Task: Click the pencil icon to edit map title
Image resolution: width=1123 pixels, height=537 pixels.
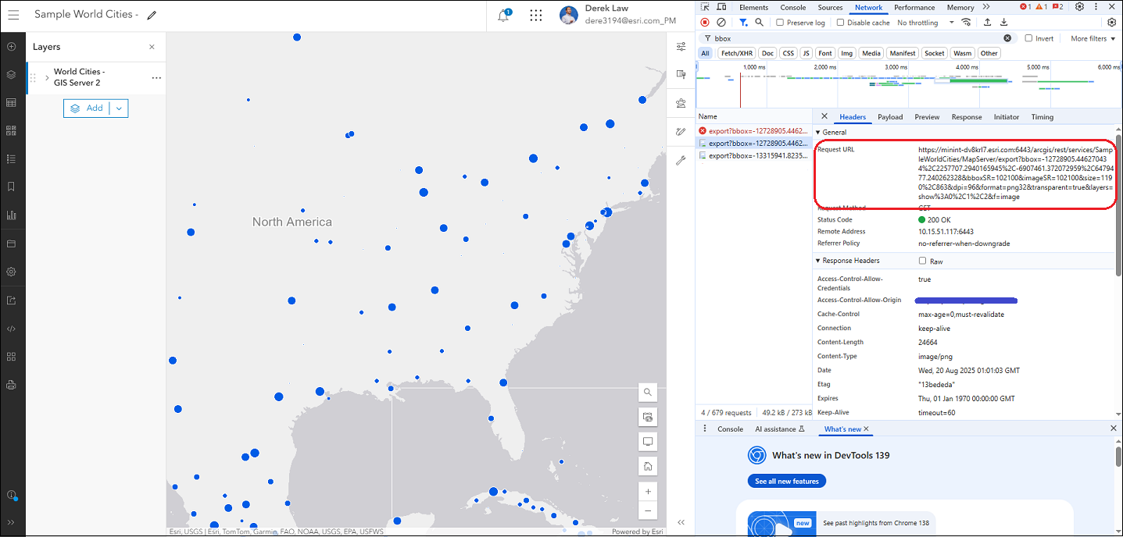Action: click(152, 15)
